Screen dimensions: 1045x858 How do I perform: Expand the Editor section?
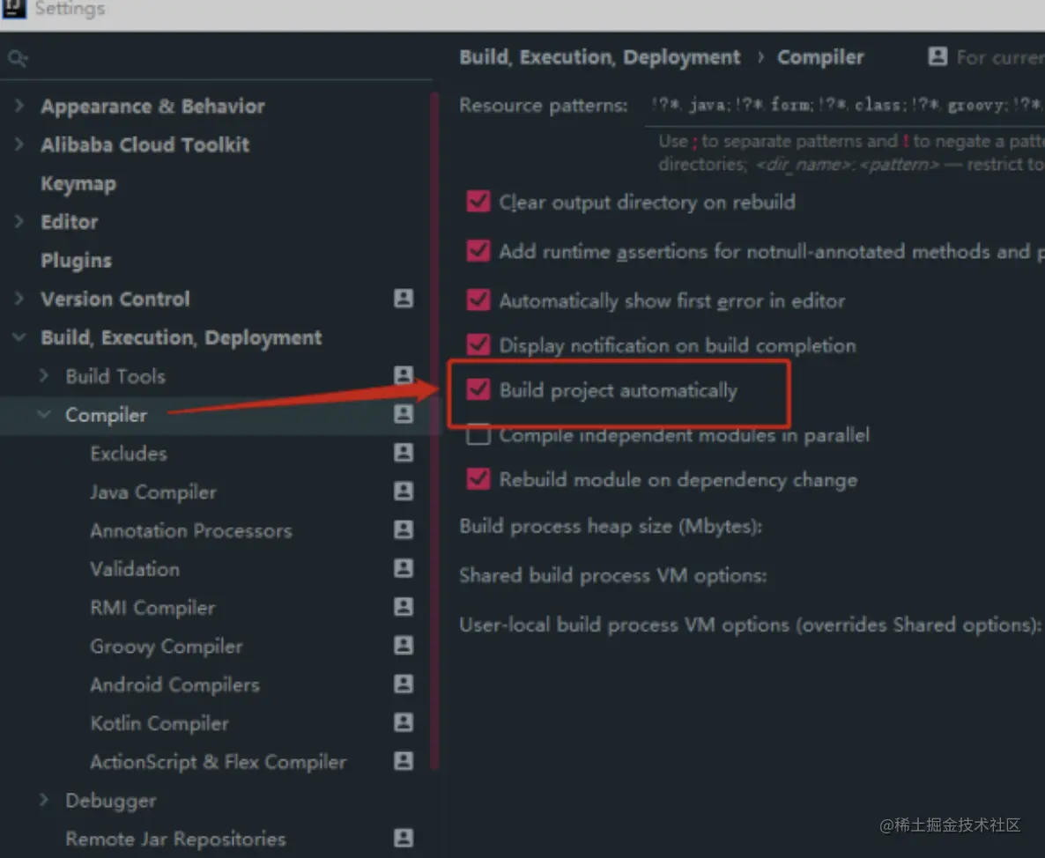(x=19, y=221)
